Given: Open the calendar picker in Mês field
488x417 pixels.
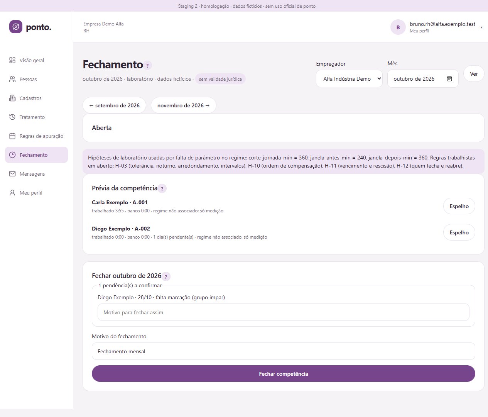Looking at the screenshot, I should click(449, 79).
